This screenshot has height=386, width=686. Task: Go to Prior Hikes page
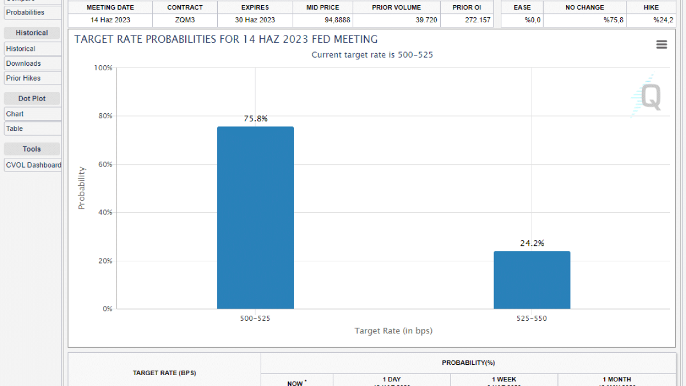point(24,78)
